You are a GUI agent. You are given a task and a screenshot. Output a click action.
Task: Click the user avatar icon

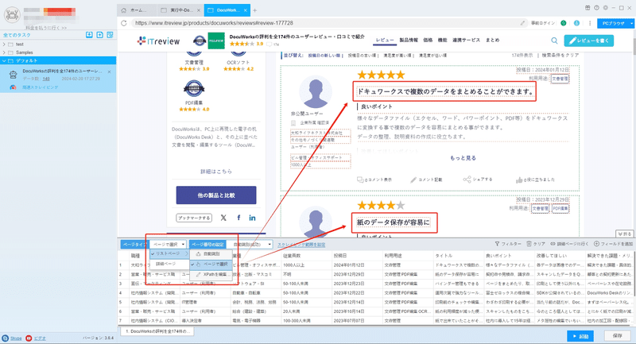click(x=12, y=15)
